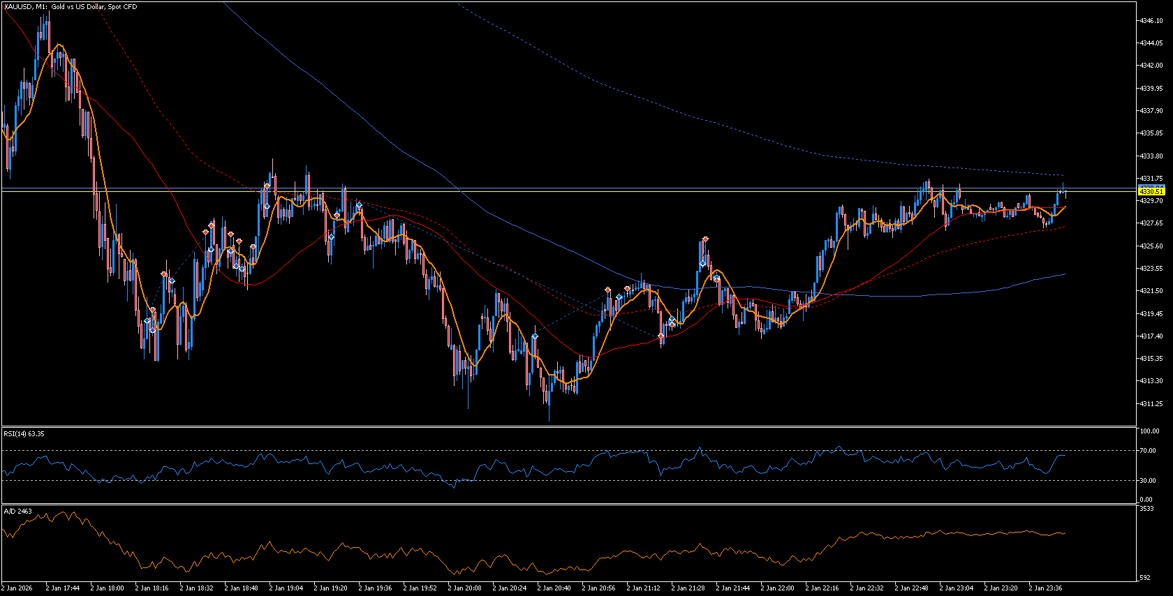
Task: Click the 2 Jan 23:36 time axis label
Action: (1045, 588)
